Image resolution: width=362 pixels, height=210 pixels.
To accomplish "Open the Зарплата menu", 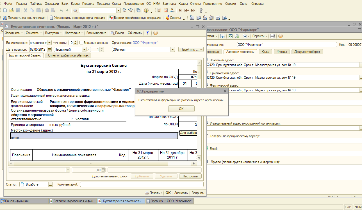I will tap(169, 4).
